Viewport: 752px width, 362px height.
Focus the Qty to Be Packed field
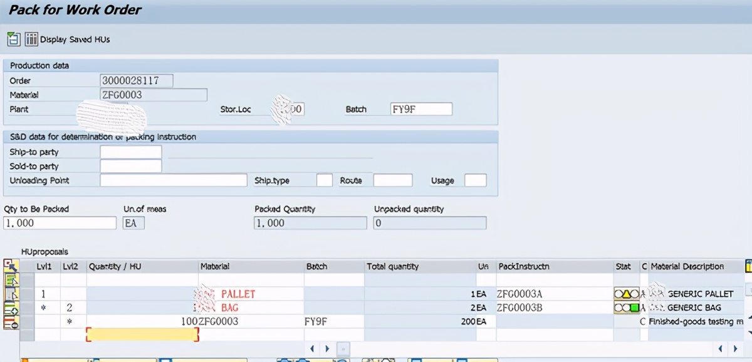point(60,223)
